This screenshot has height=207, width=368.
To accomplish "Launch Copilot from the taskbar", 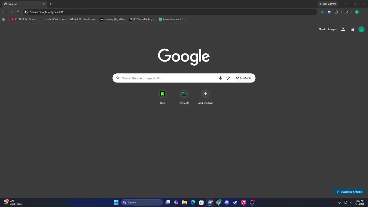I will [x=176, y=202].
